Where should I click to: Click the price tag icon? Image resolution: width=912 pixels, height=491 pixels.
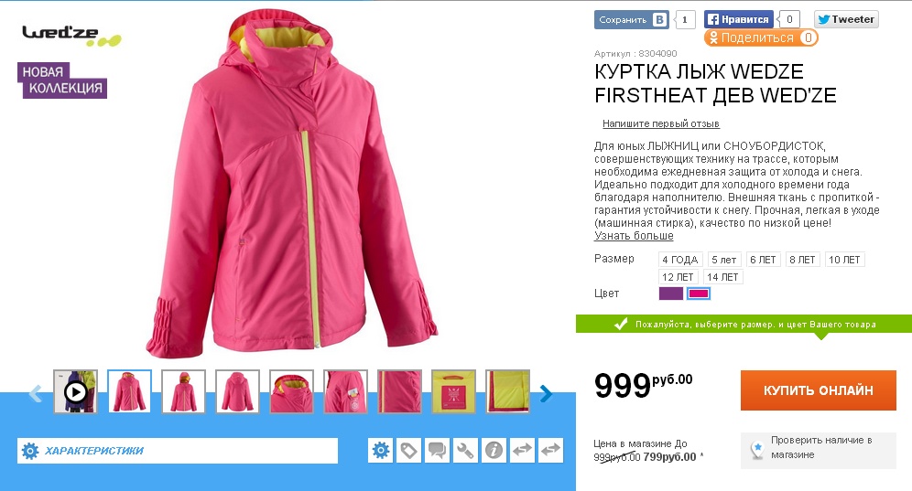409,451
